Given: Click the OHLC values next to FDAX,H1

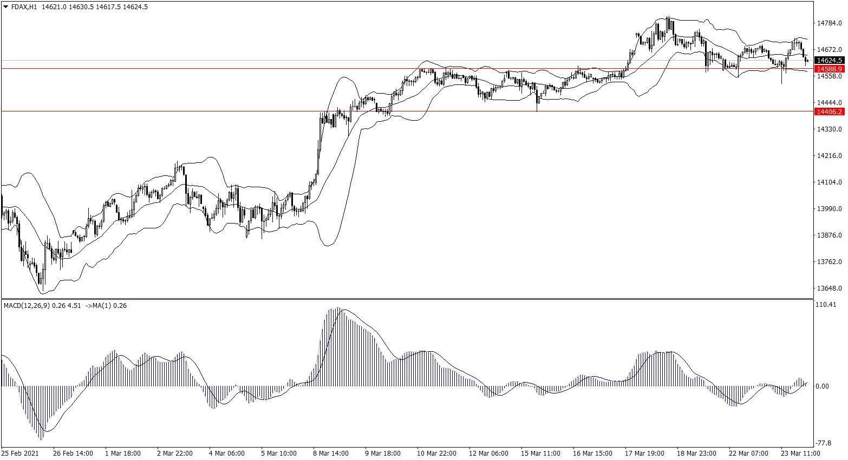Looking at the screenshot, I should coord(95,7).
